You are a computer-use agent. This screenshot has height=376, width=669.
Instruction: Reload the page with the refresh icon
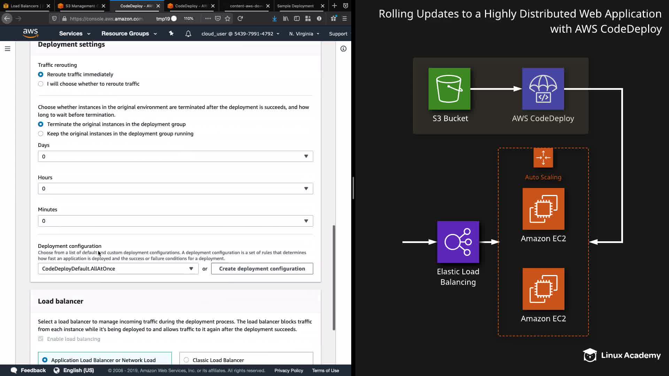[x=240, y=18]
